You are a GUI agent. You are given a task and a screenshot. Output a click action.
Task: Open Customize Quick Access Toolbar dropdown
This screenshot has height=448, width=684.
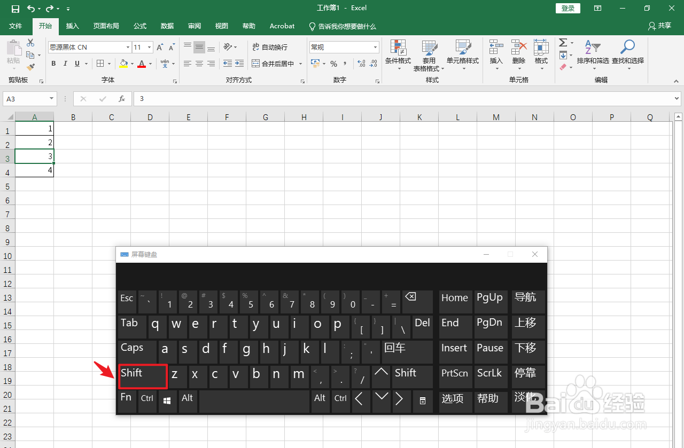coord(68,9)
